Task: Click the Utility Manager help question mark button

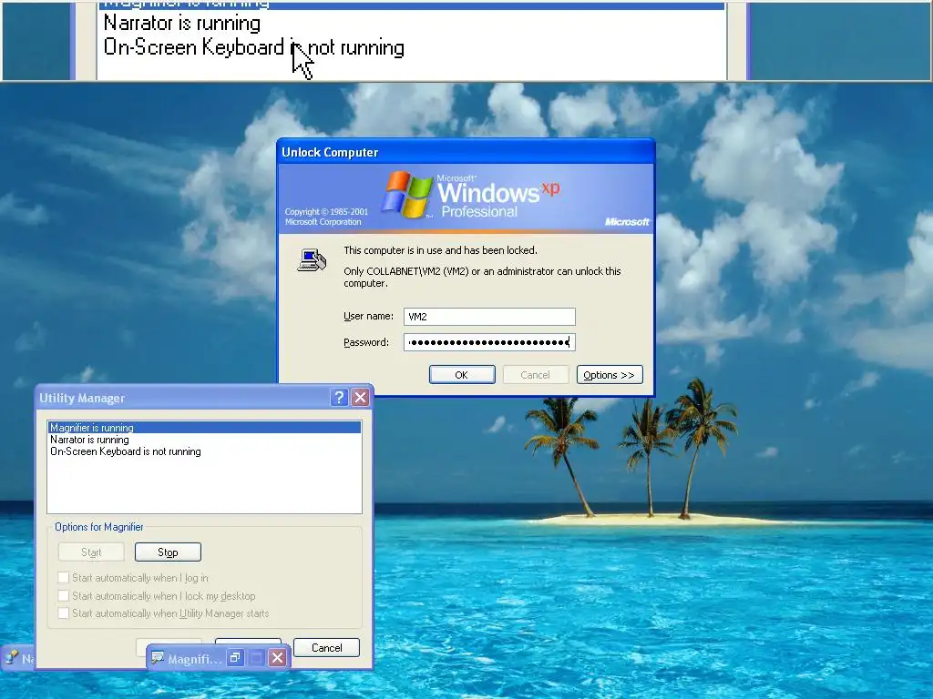Action: tap(339, 398)
